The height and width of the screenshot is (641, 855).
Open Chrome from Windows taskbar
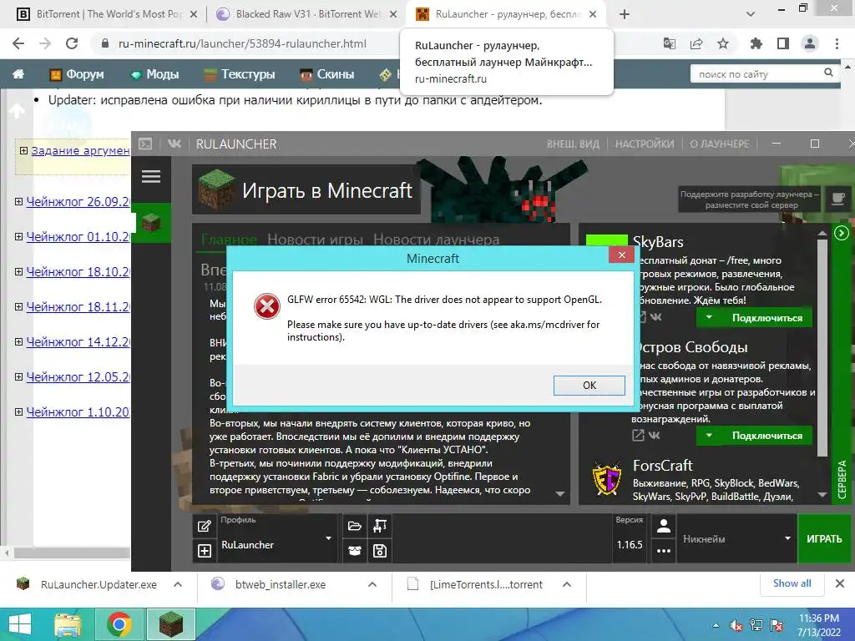[x=119, y=624]
